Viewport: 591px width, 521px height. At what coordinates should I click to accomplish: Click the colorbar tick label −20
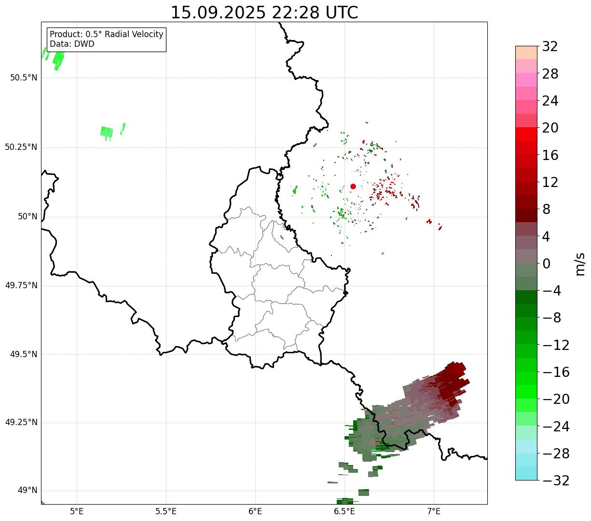click(x=556, y=399)
